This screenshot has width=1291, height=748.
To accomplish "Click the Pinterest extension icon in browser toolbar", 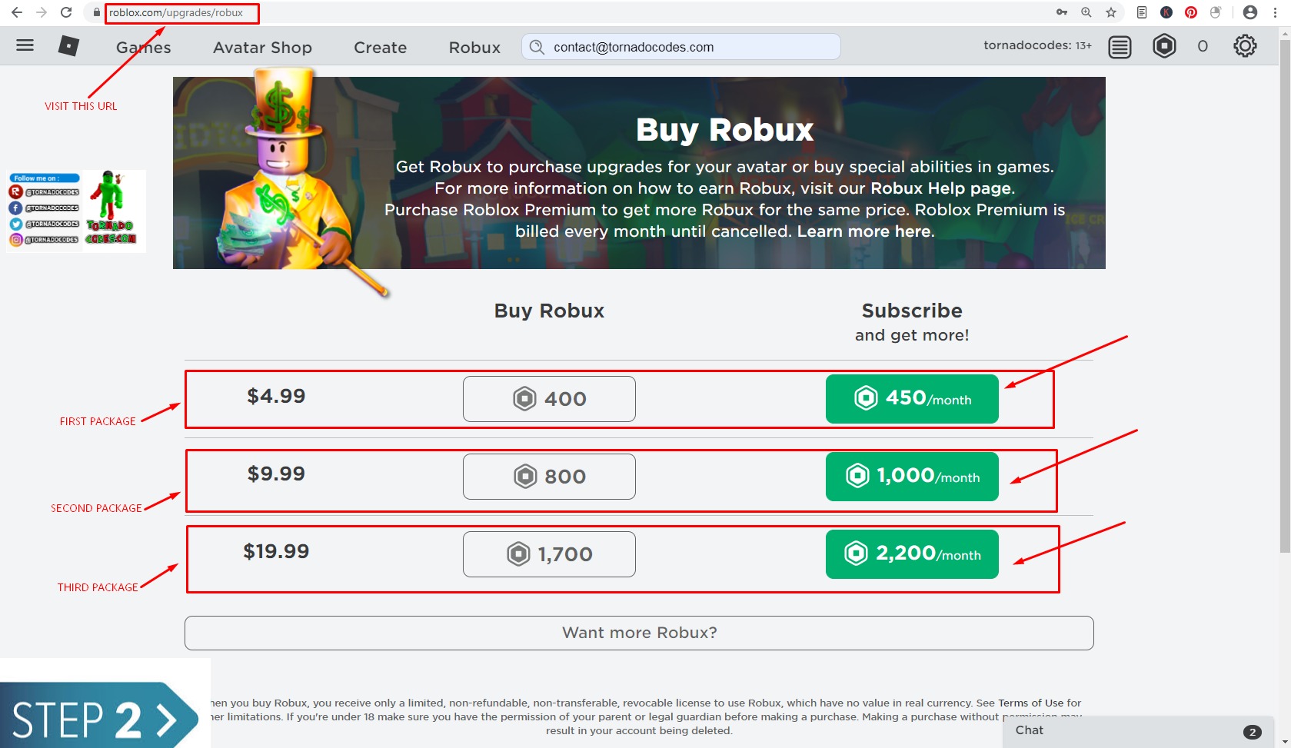I will [1192, 12].
